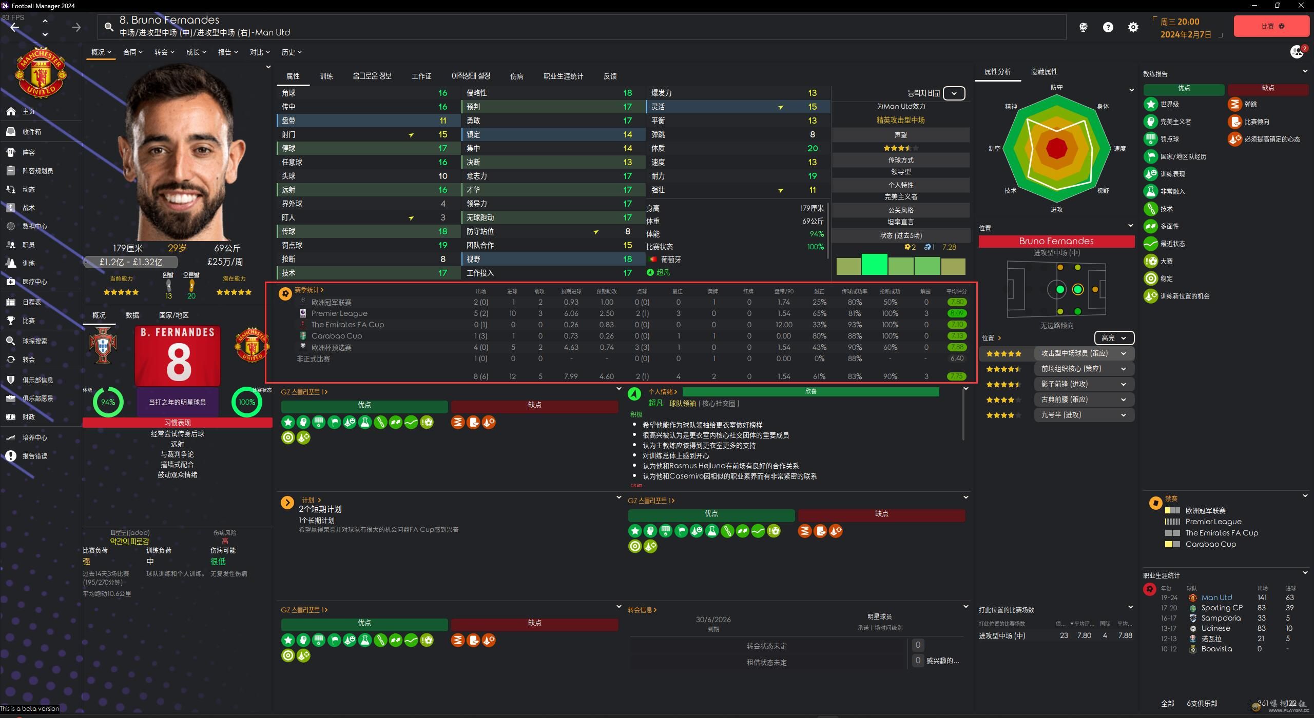Open 医疗中心 medical centre in sidebar
This screenshot has width=1314, height=718.
click(x=34, y=282)
